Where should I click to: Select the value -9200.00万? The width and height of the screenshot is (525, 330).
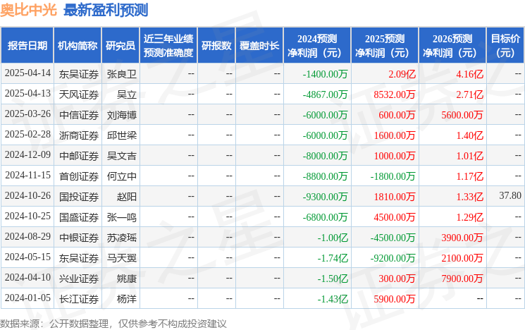click(x=393, y=258)
